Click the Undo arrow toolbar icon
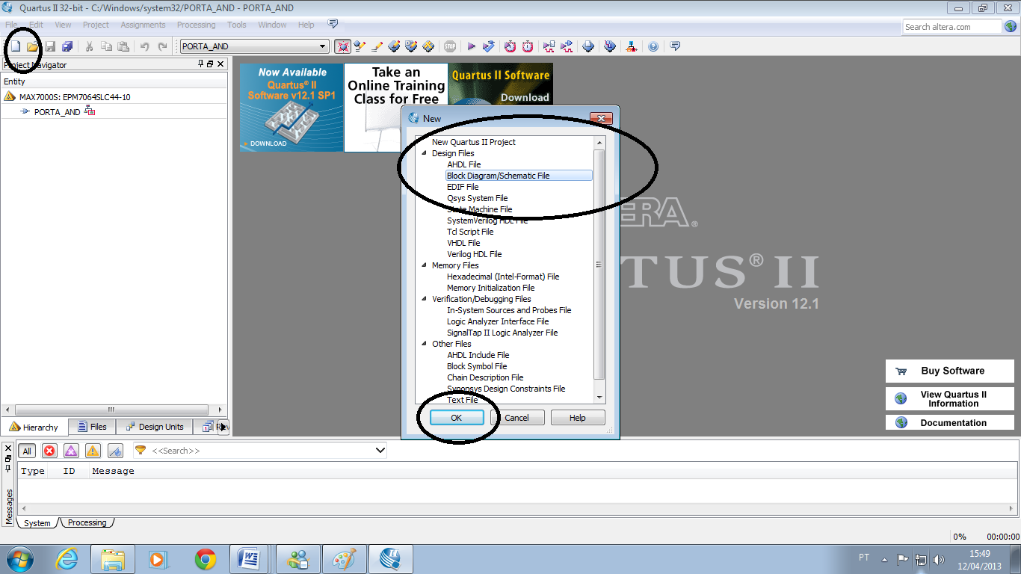The width and height of the screenshot is (1021, 574). [145, 46]
